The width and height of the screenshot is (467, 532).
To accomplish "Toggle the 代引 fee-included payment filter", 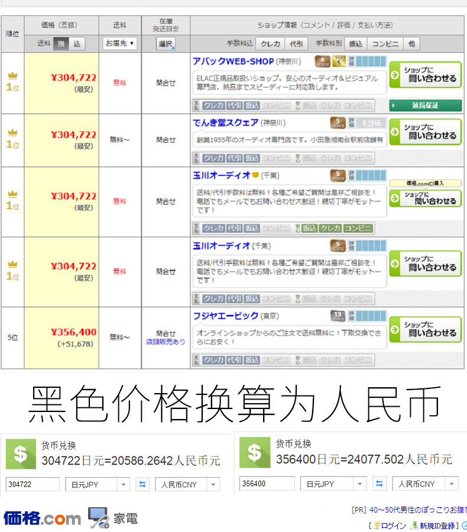I will pyautogui.click(x=296, y=44).
